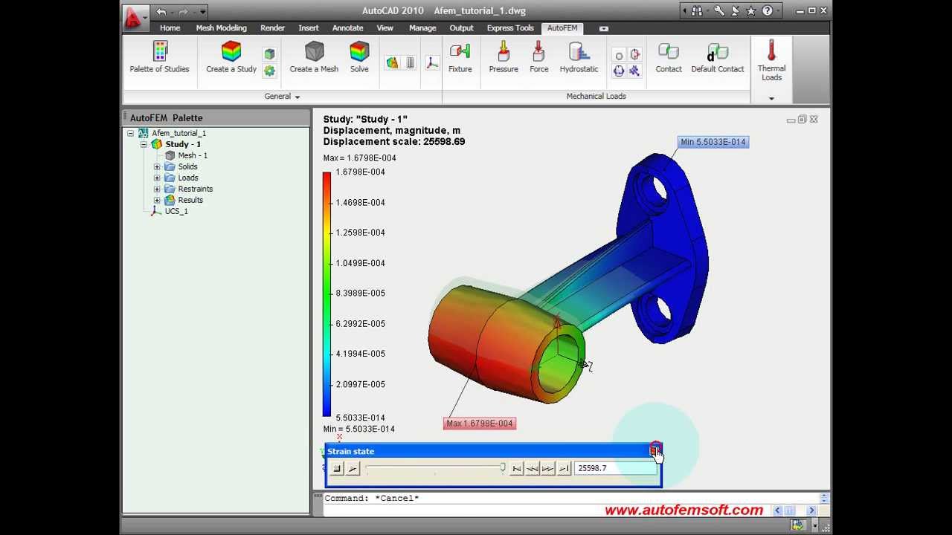Click the Min 5.5033E-014 label
The image size is (952, 535).
tap(713, 142)
